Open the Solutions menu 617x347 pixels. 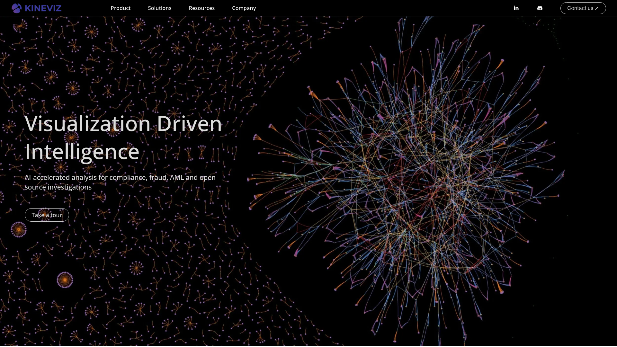tap(160, 8)
